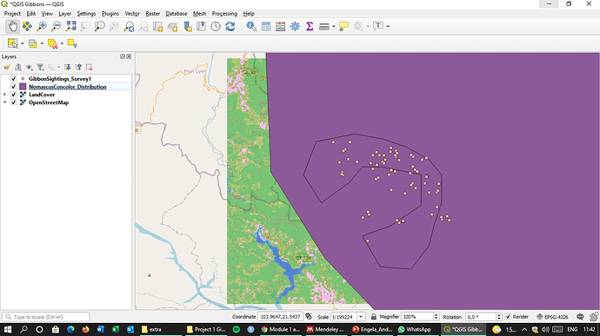This screenshot has width=600, height=336.
Task: Click the Zoom In magnifier tool
Action: coord(42,26)
